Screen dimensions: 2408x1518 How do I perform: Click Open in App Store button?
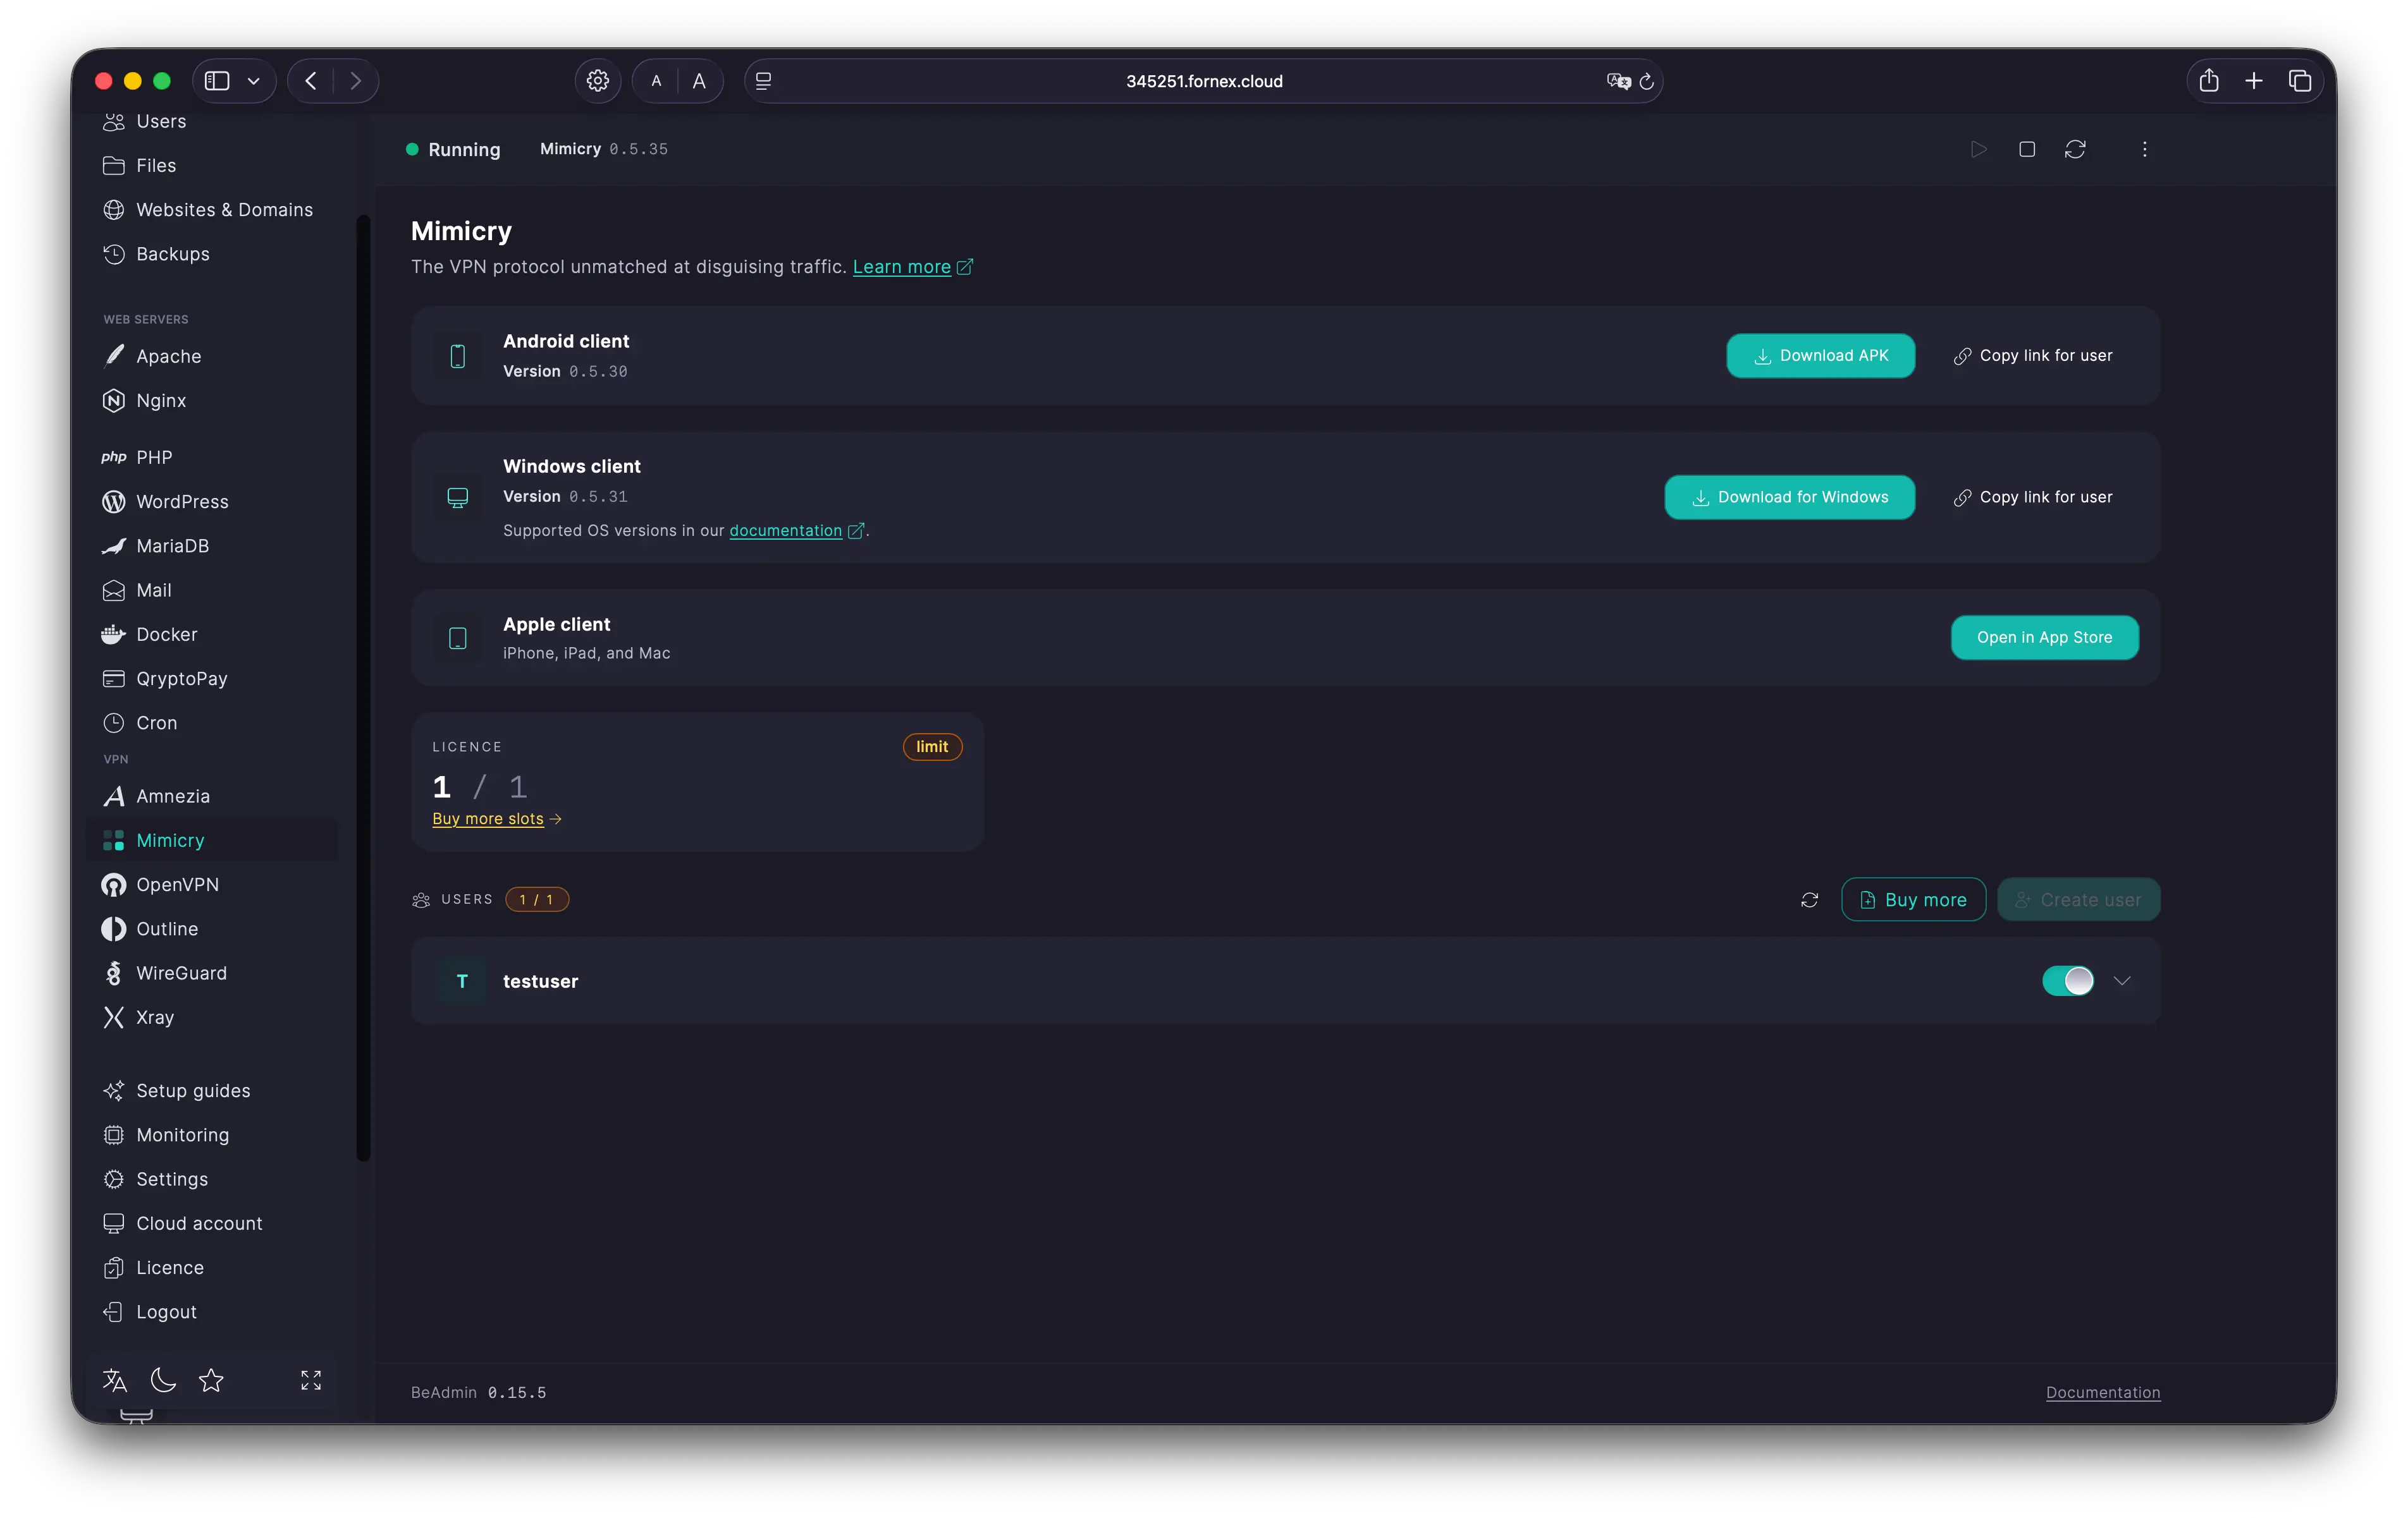[2044, 638]
